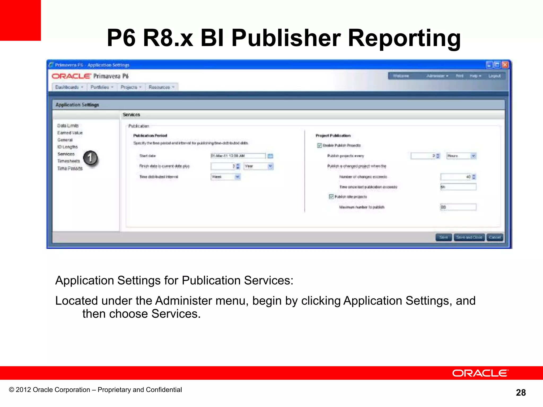The width and height of the screenshot is (543, 407).
Task: Click the Maximum number to publish field
Action: pyautogui.click(x=458, y=207)
